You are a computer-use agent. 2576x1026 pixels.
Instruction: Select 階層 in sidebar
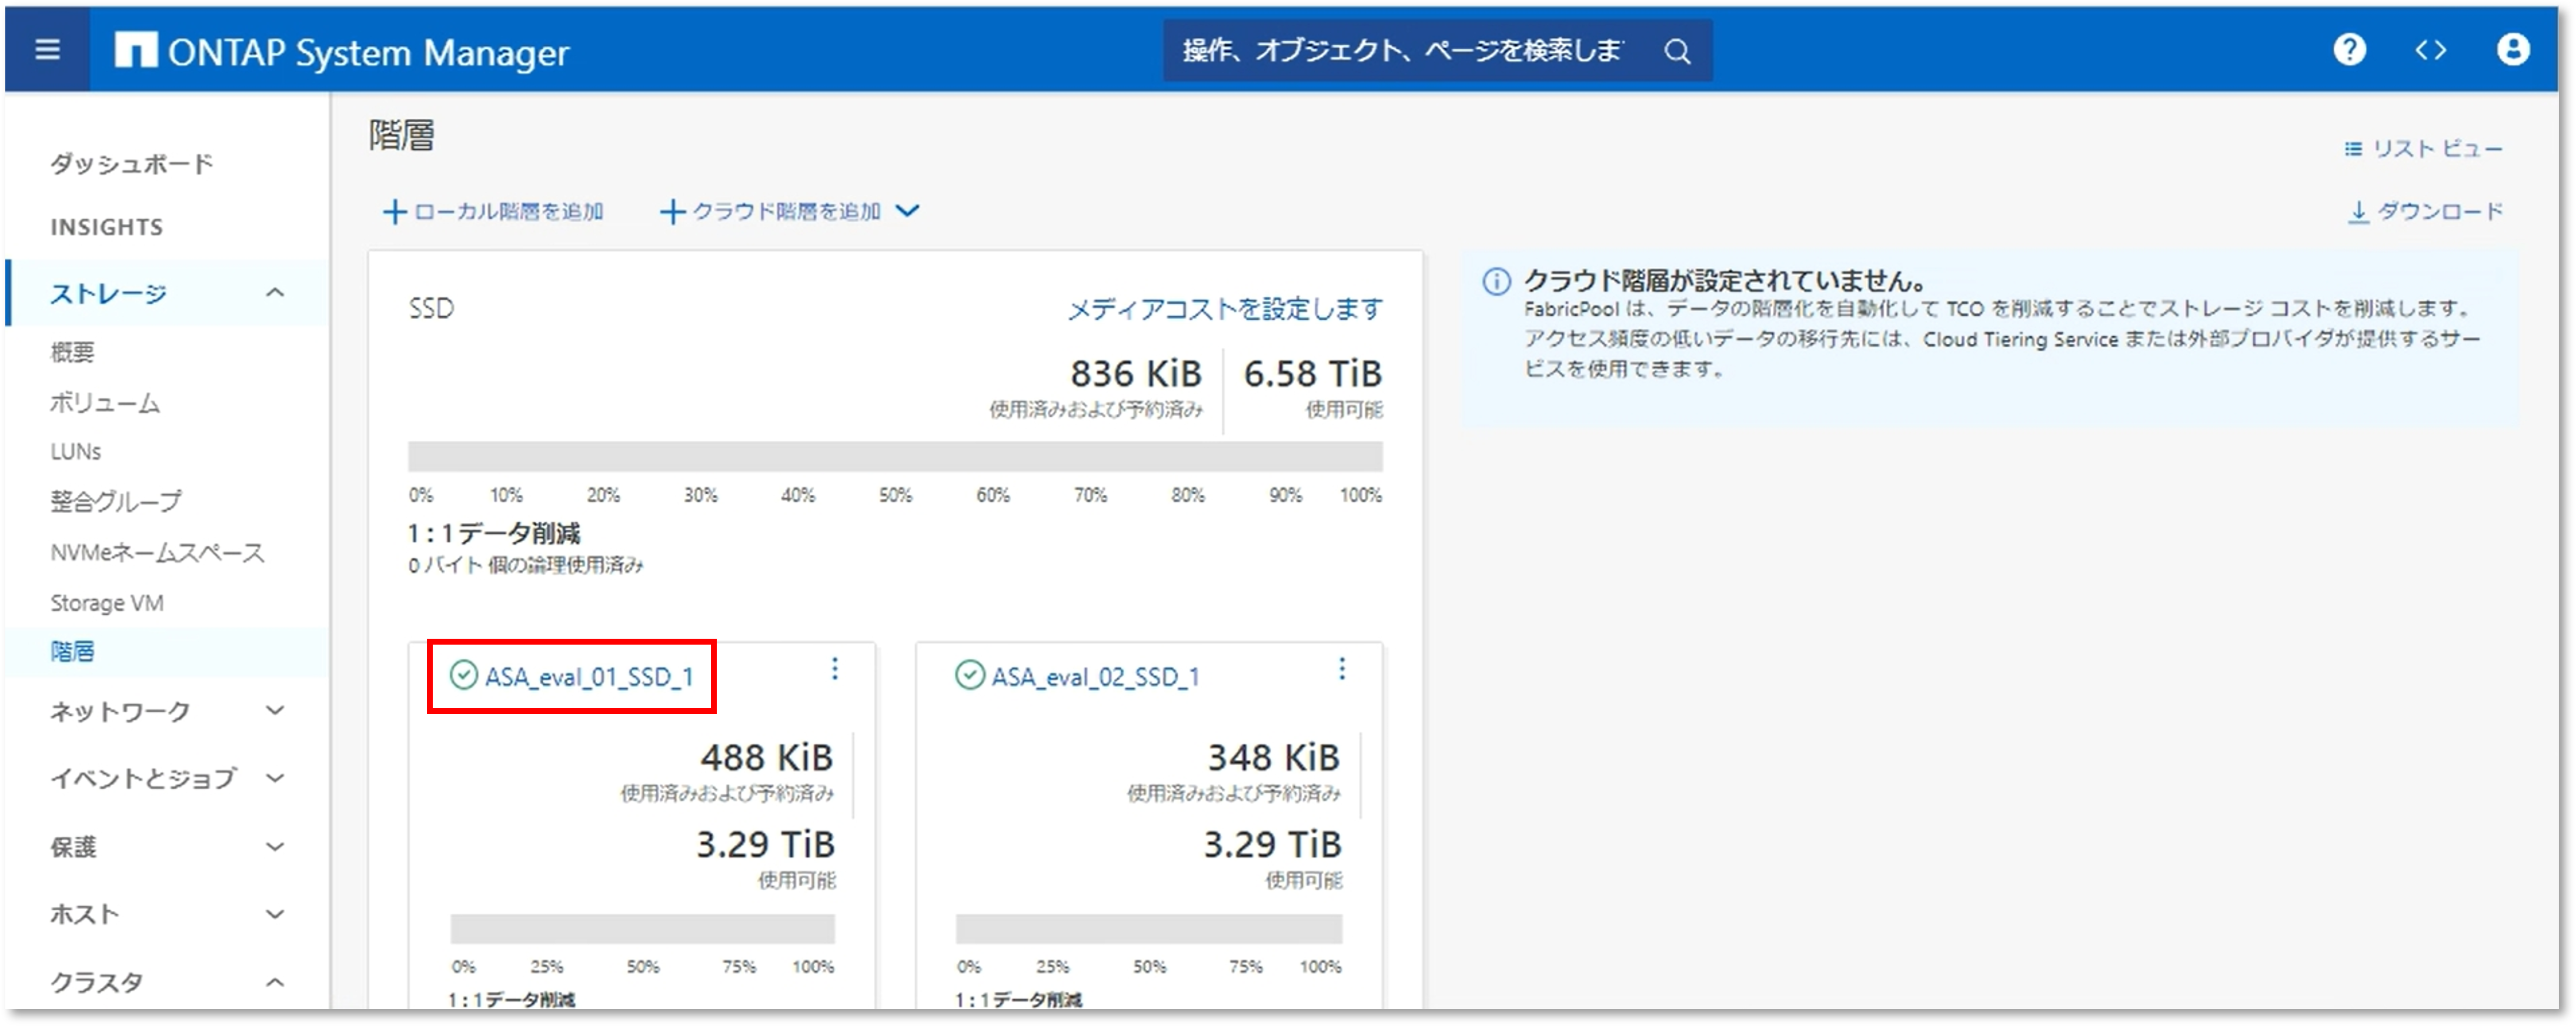click(x=72, y=652)
